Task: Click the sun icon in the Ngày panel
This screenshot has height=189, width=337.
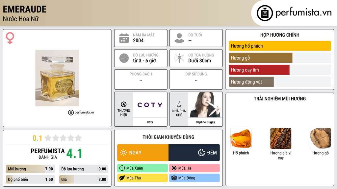Action: pyautogui.click(x=123, y=153)
